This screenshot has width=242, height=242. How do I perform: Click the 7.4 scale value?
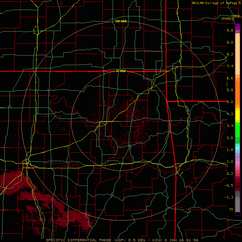click(x=230, y=66)
